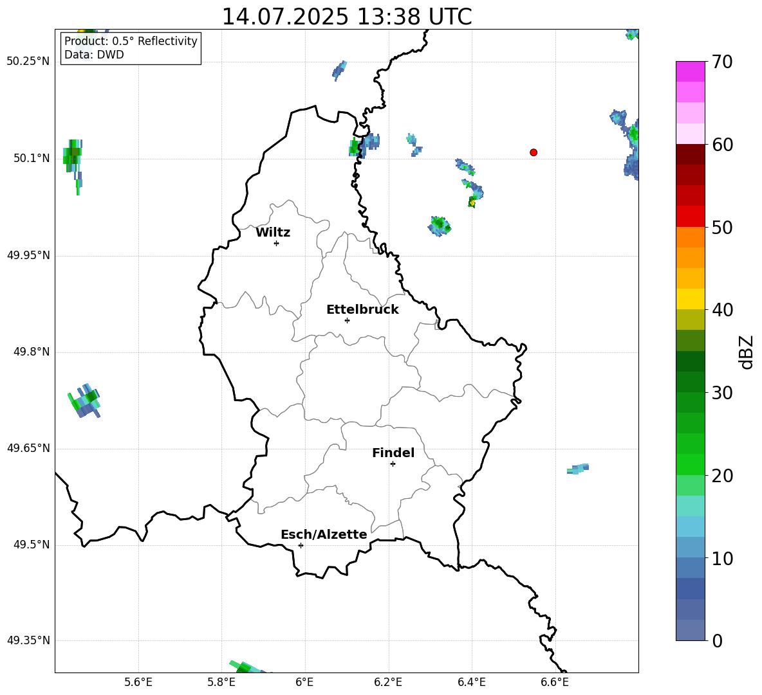Click the Wiltz station label
The image size is (762, 695).
273,233
